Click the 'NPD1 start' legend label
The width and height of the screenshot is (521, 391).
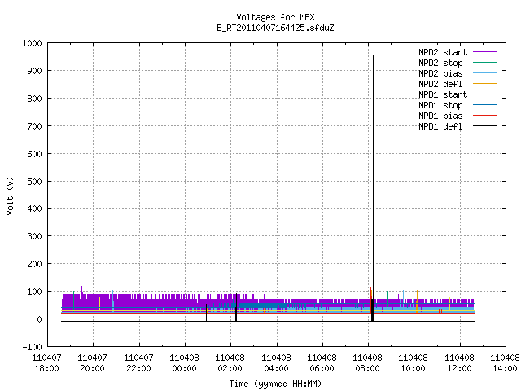click(x=443, y=94)
